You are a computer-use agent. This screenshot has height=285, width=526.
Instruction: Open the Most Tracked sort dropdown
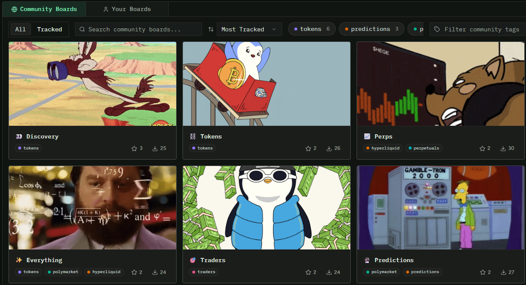pos(249,29)
